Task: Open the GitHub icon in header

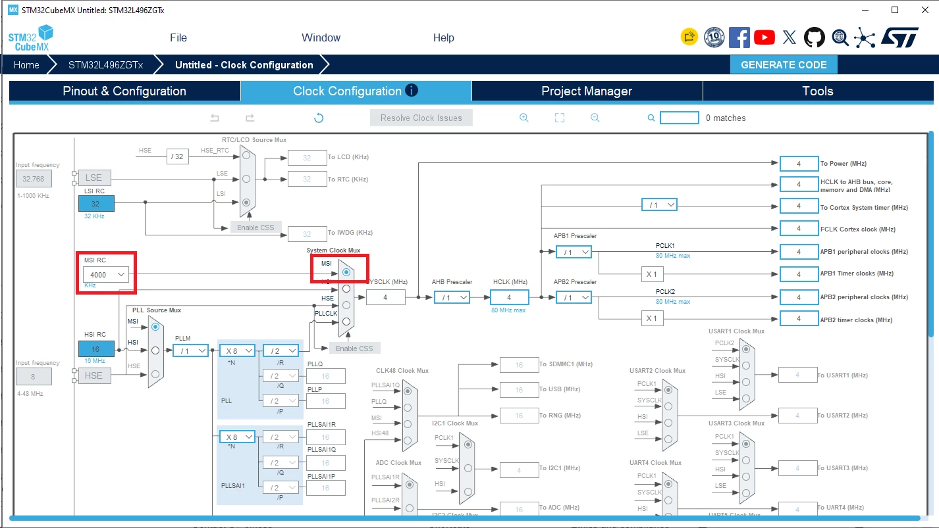Action: click(815, 37)
